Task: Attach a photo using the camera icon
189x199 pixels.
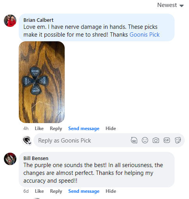Action: pyautogui.click(x=156, y=140)
